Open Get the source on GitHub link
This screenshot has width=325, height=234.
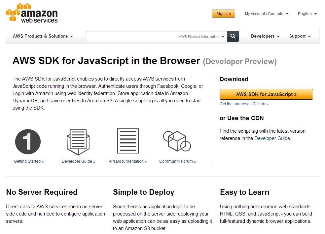point(244,104)
